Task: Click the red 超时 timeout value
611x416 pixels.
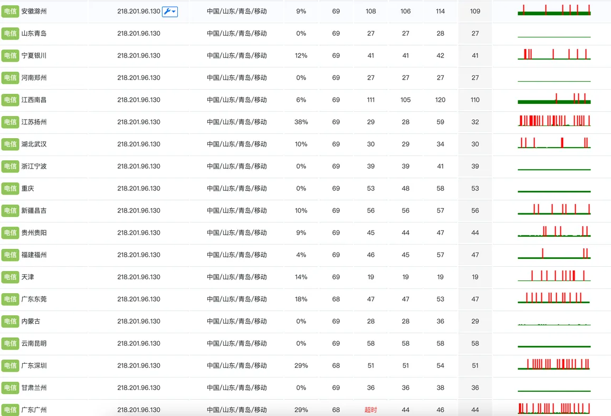Action: point(370,410)
